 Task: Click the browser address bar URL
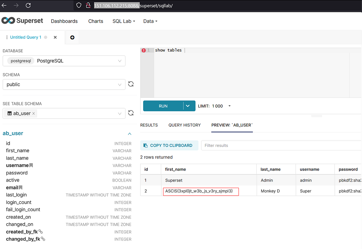[x=133, y=6]
